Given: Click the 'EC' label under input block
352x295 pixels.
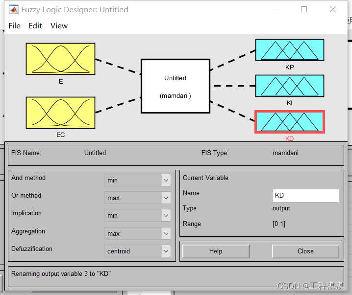Looking at the screenshot, I should point(60,135).
